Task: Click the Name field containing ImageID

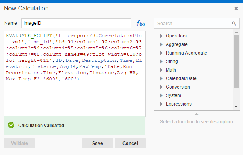Action: pyautogui.click(x=76, y=23)
